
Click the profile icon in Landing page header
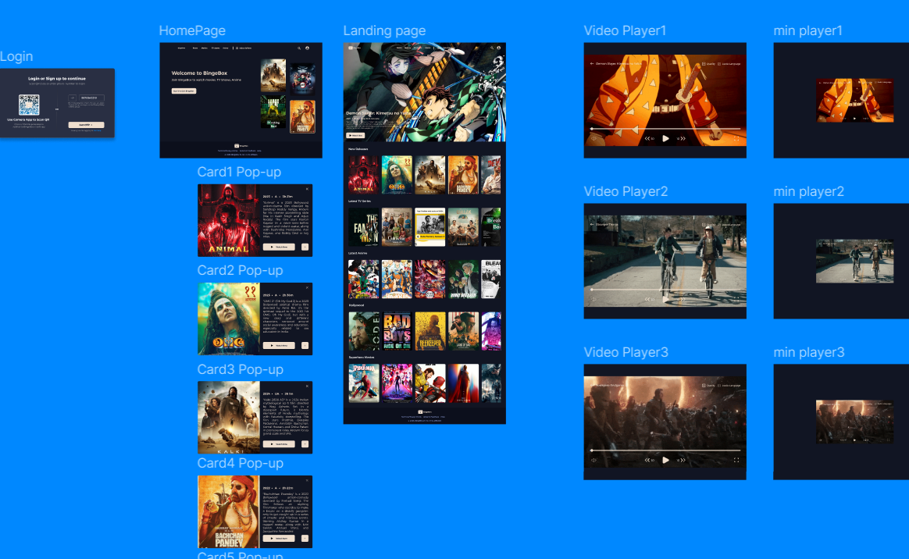tap(498, 48)
